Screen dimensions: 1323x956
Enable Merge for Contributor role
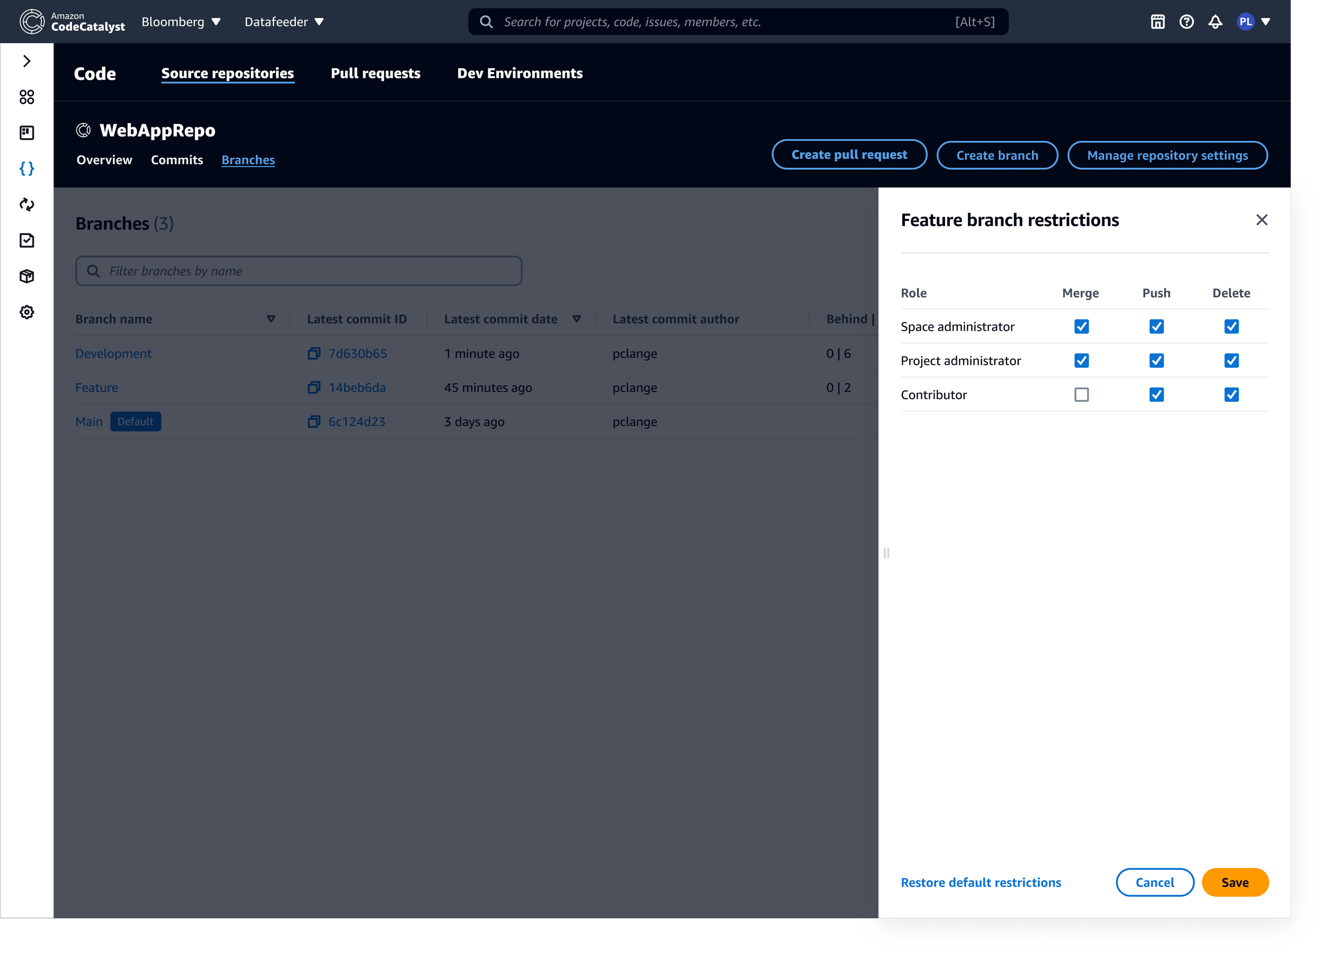[x=1082, y=395]
